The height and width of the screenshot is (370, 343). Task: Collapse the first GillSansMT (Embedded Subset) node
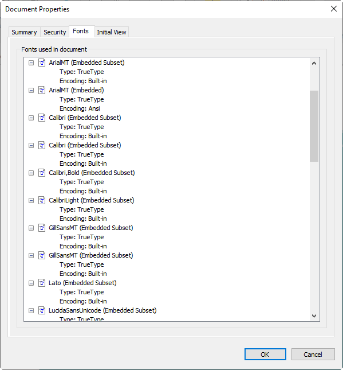31,228
